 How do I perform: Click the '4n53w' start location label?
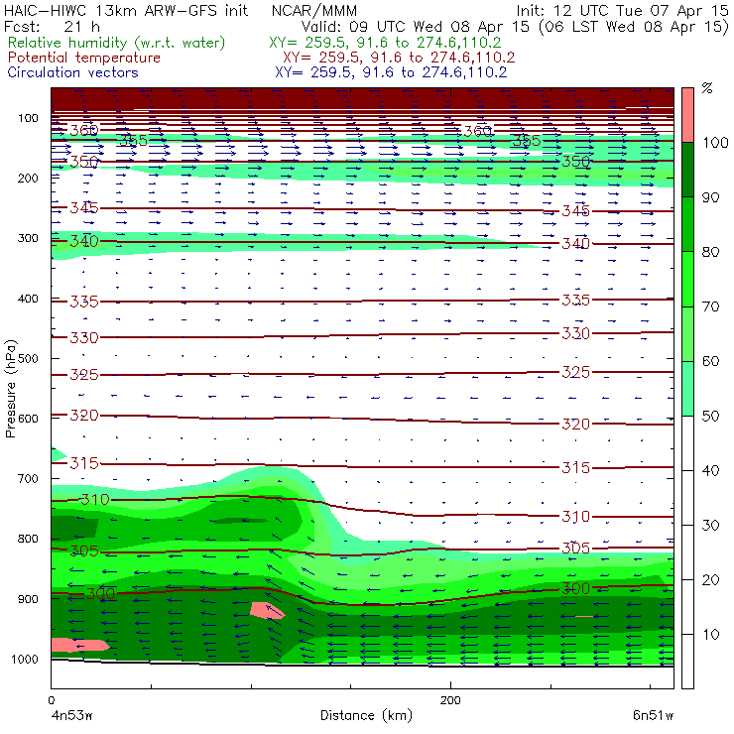[71, 715]
